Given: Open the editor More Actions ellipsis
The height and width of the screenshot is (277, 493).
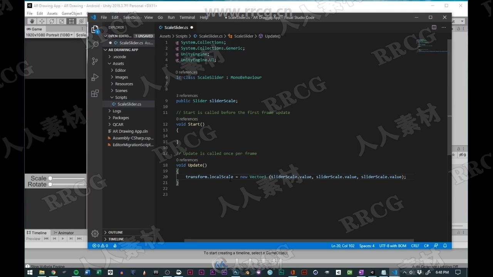Looking at the screenshot, I should 444,27.
